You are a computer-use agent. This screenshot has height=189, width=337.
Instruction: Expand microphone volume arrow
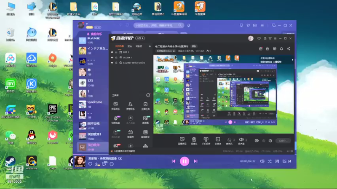(x=234, y=140)
